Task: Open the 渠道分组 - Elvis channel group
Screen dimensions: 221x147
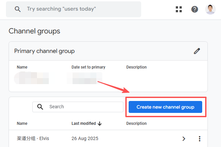Action: [33, 139]
